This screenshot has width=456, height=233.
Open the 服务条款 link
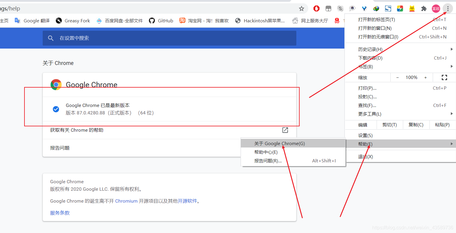[x=60, y=213]
